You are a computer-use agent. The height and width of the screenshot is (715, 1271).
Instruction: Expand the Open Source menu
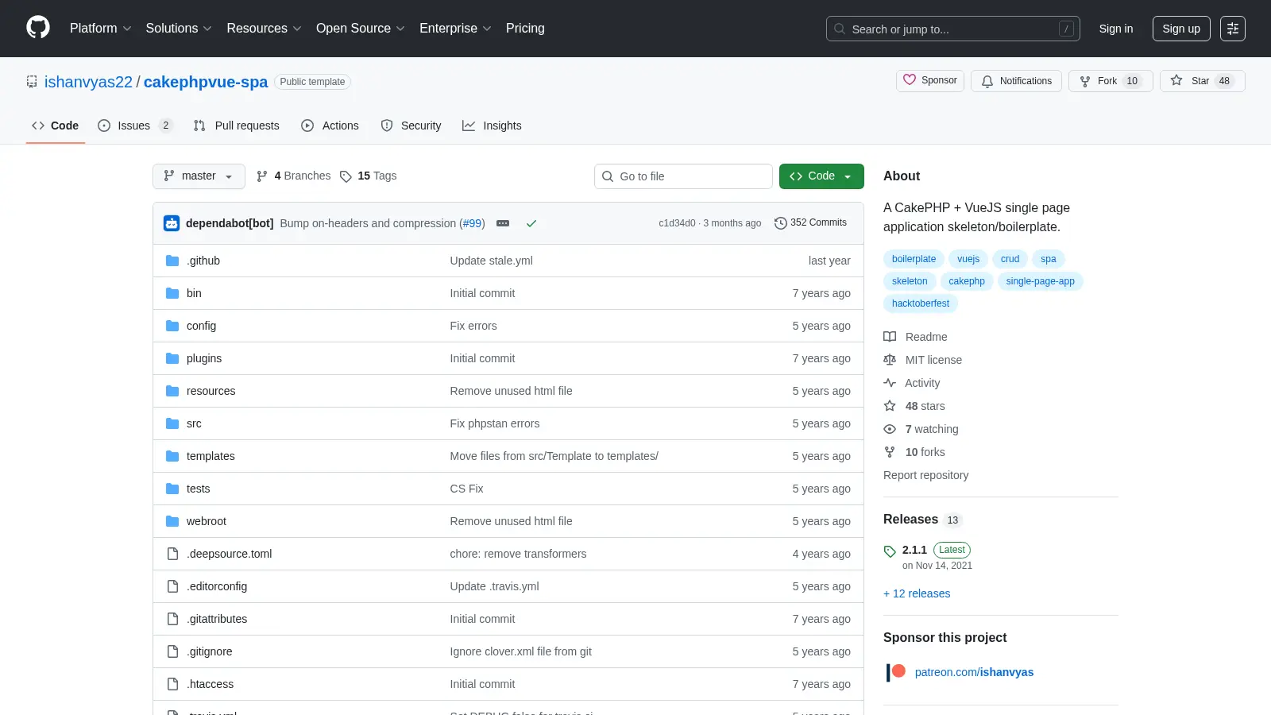[360, 29]
